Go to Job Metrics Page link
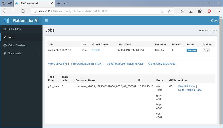223x128 pixels. (162, 64)
